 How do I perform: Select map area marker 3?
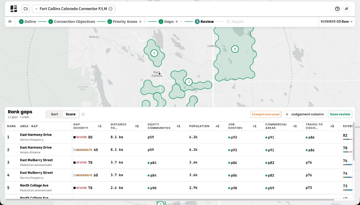189,82
